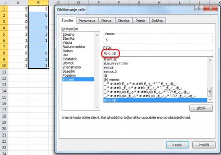Pick the [h]:mm:ss format entry
This screenshot has width=221, height=155.
[x=112, y=80]
